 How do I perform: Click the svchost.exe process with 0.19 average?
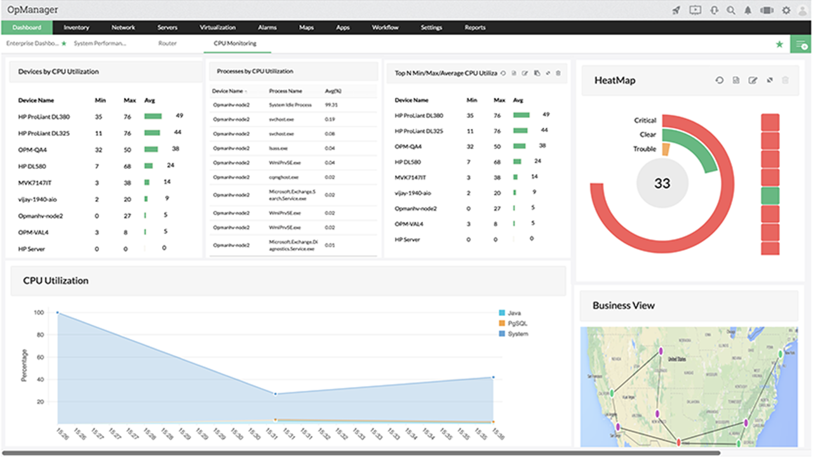280,119
